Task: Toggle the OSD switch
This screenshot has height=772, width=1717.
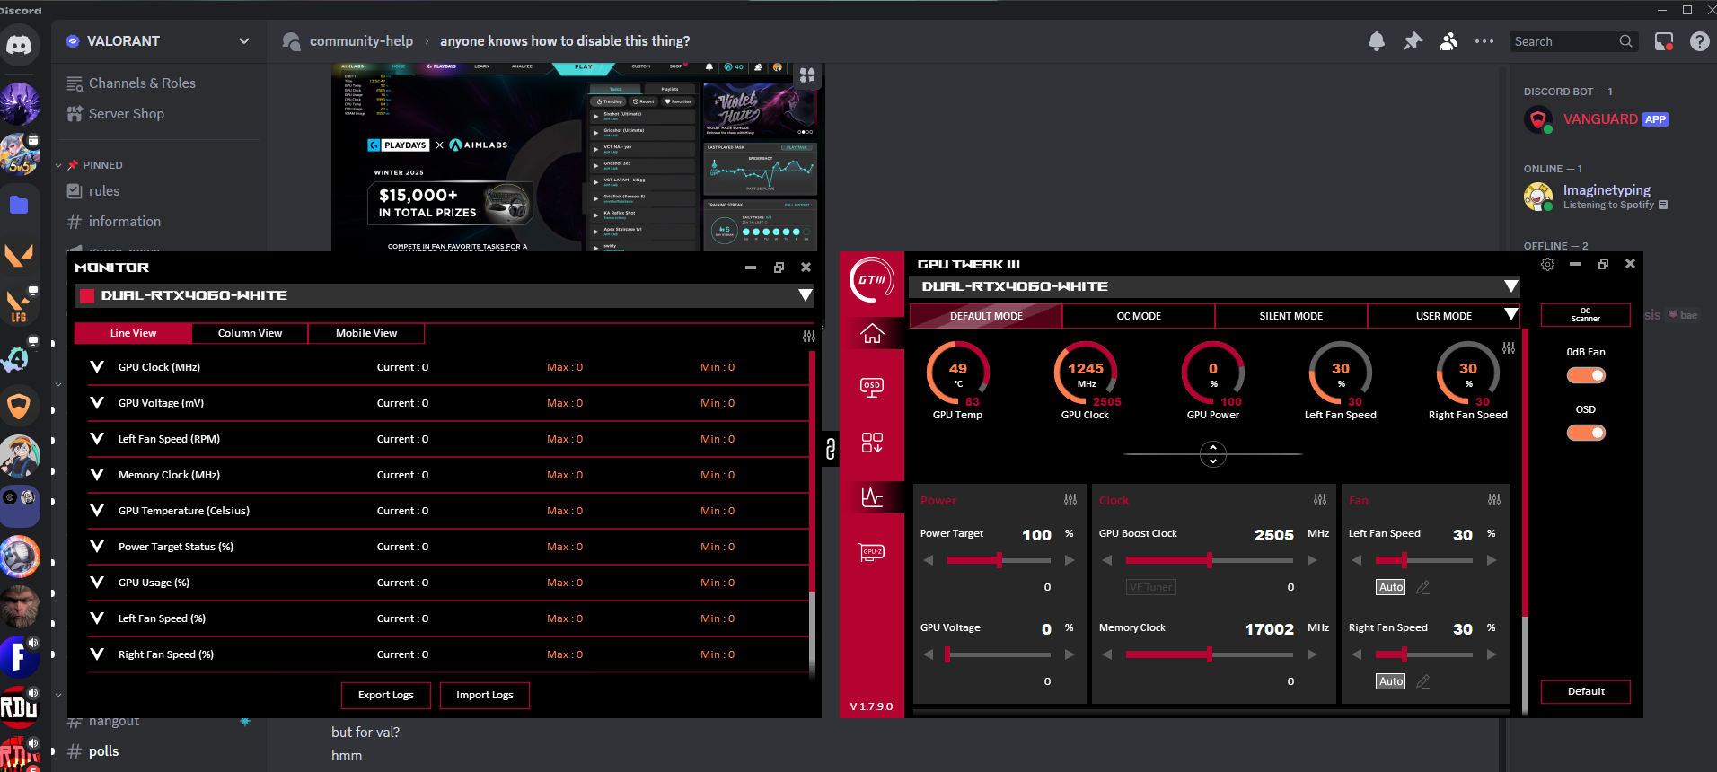Action: coord(1586,433)
